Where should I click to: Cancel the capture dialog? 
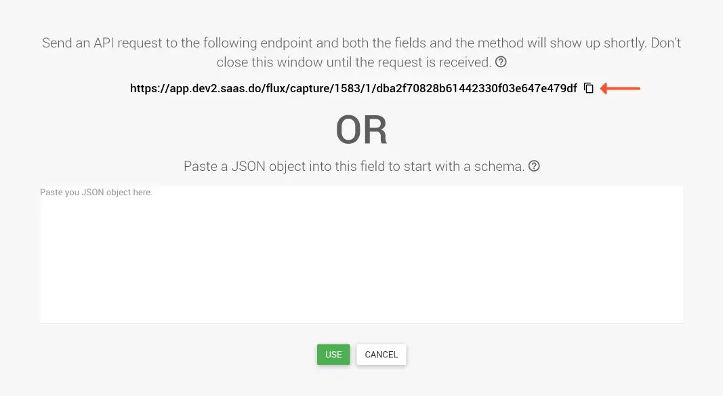[x=381, y=355]
